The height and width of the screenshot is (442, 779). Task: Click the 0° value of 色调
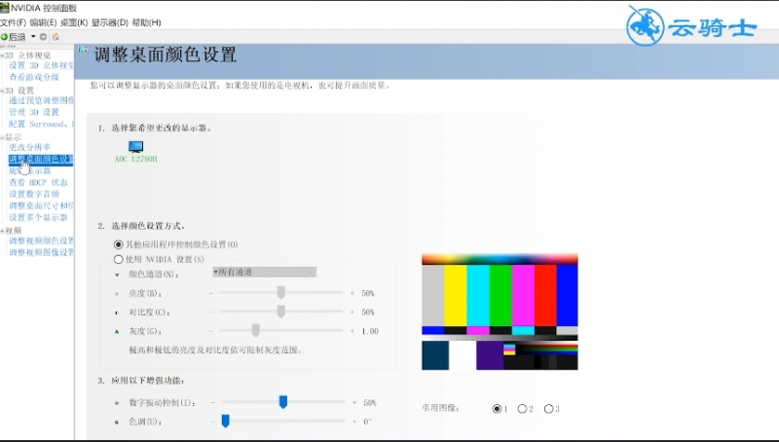point(367,422)
